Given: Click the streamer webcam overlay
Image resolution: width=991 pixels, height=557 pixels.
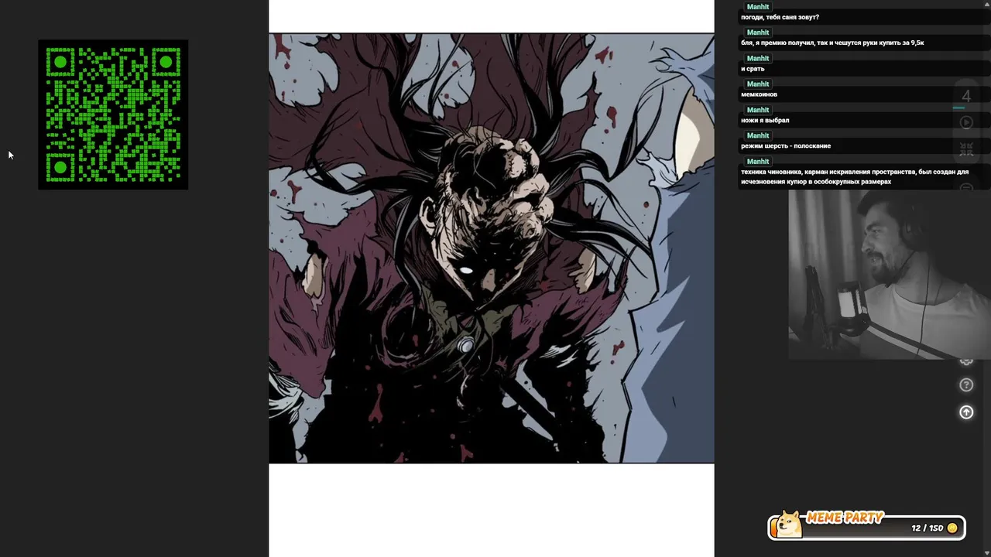Looking at the screenshot, I should [x=889, y=275].
